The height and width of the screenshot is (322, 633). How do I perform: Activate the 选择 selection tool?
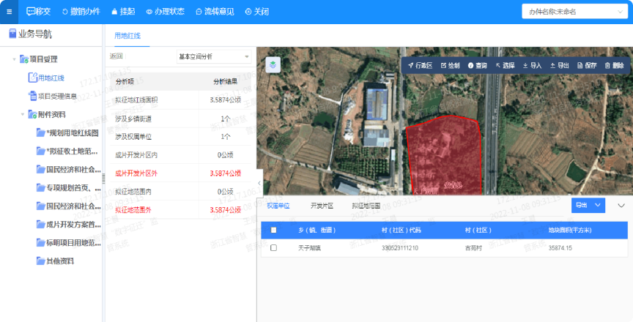coord(505,65)
